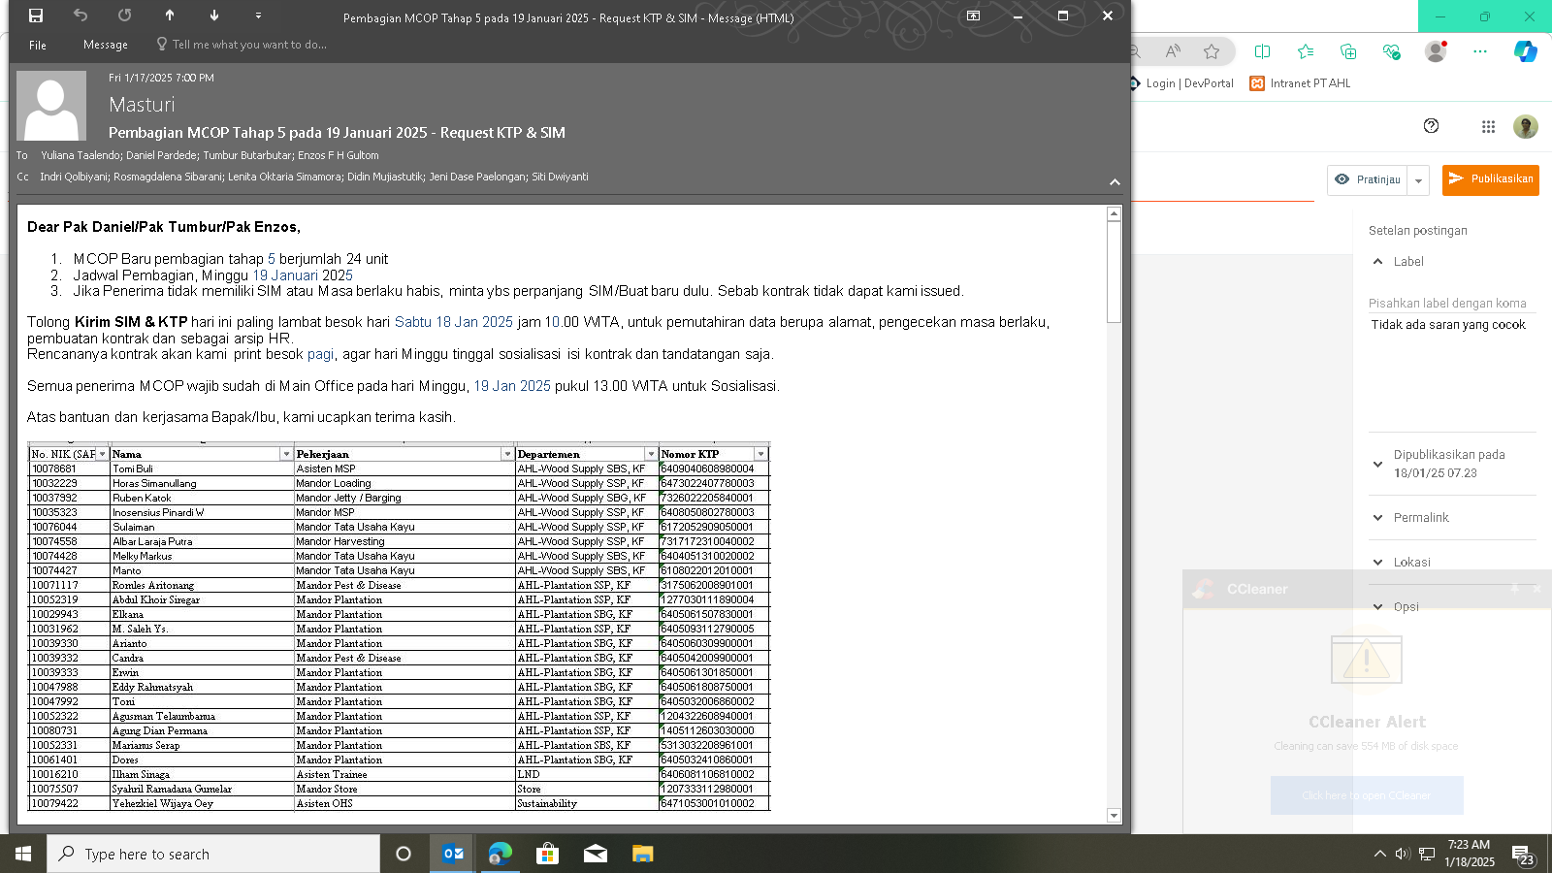Click the orange Publikasikan button

tap(1491, 179)
